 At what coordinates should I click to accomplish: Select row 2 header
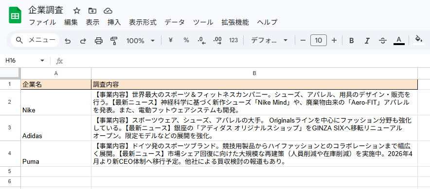tap(10, 102)
